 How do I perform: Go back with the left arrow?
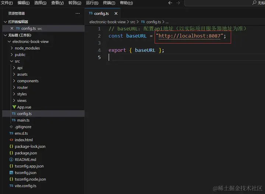click(170, 3)
